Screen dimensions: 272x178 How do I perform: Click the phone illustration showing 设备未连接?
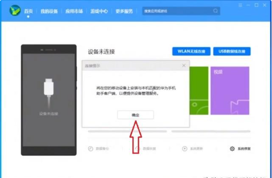click(49, 100)
